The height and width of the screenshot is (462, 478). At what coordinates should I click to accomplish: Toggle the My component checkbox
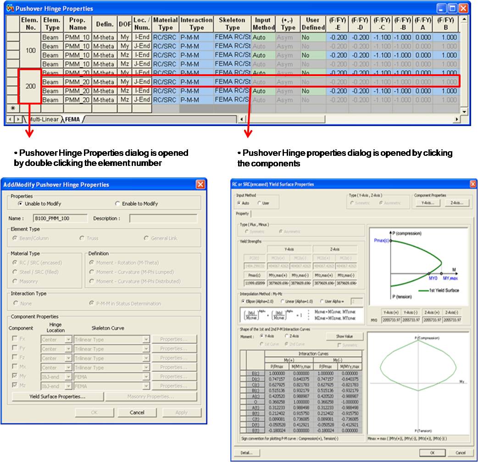[x=15, y=377]
